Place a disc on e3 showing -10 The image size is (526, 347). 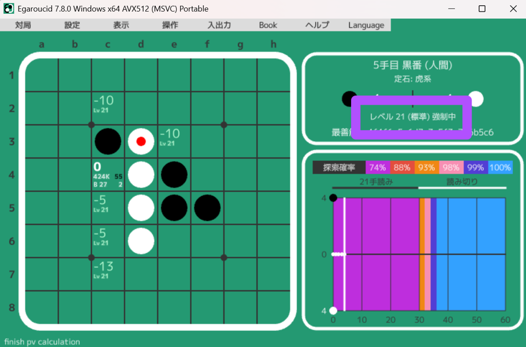[174, 142]
